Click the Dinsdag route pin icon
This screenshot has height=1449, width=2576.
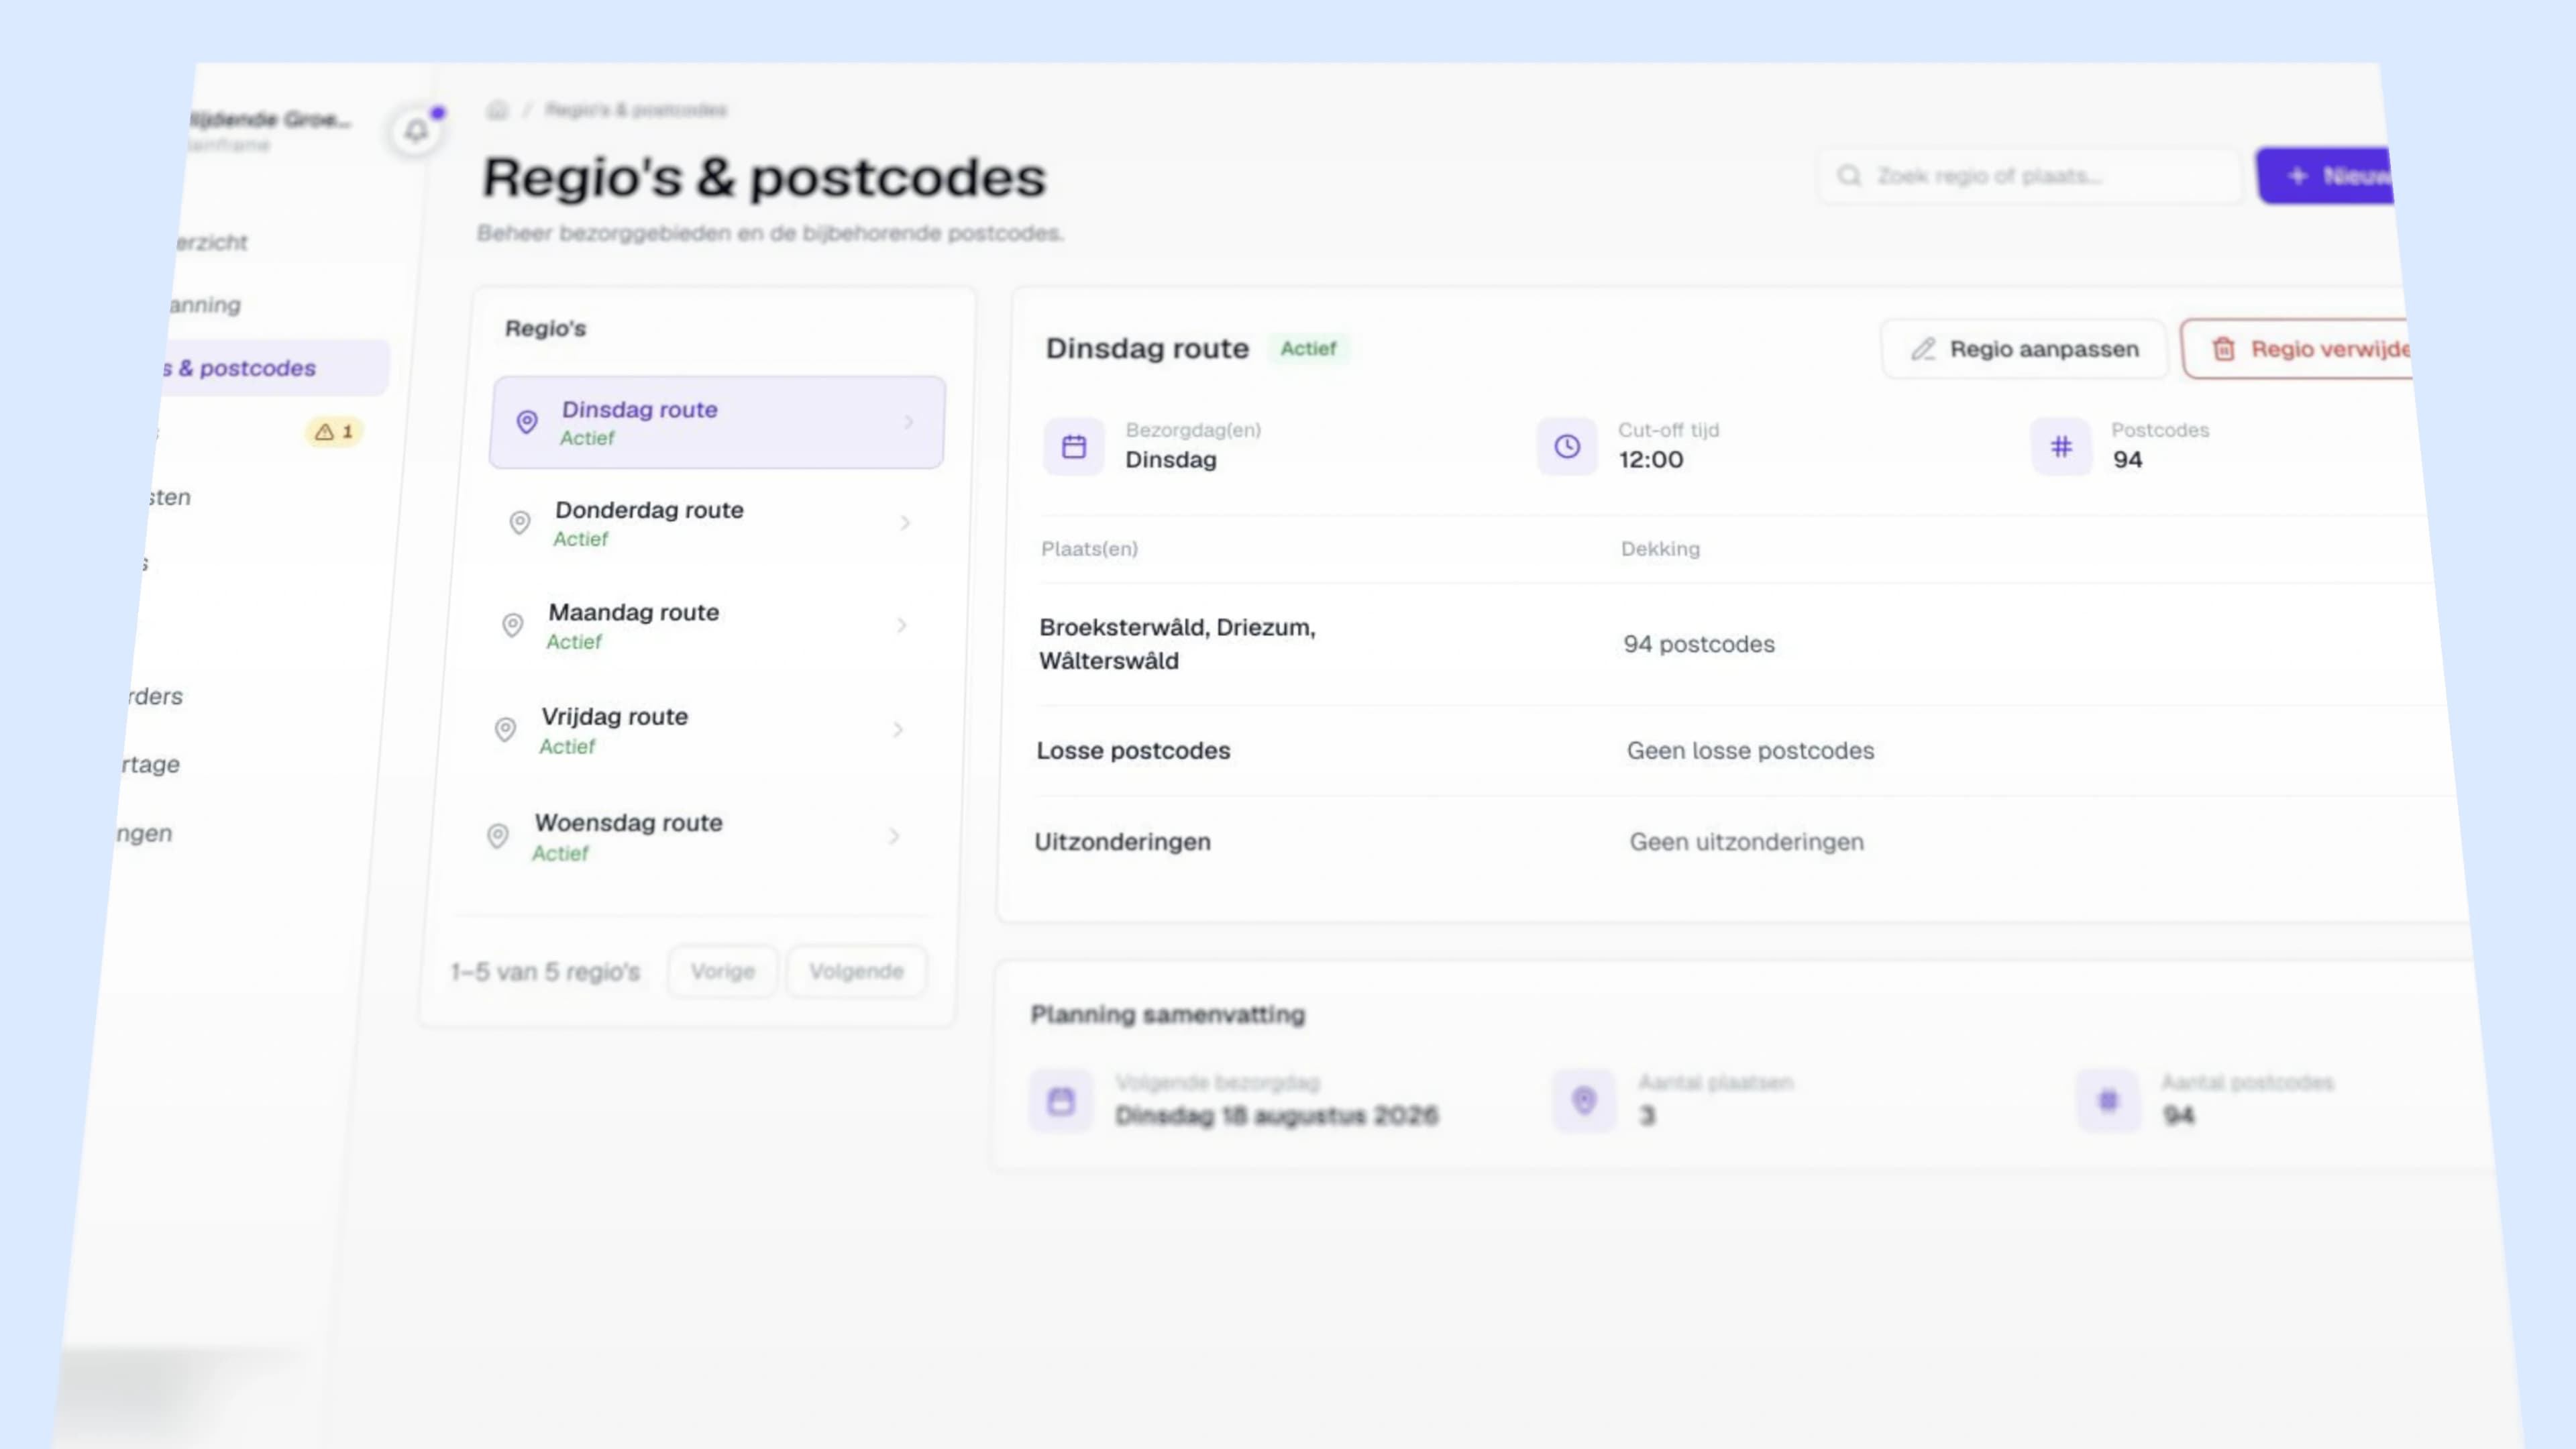pos(526,422)
